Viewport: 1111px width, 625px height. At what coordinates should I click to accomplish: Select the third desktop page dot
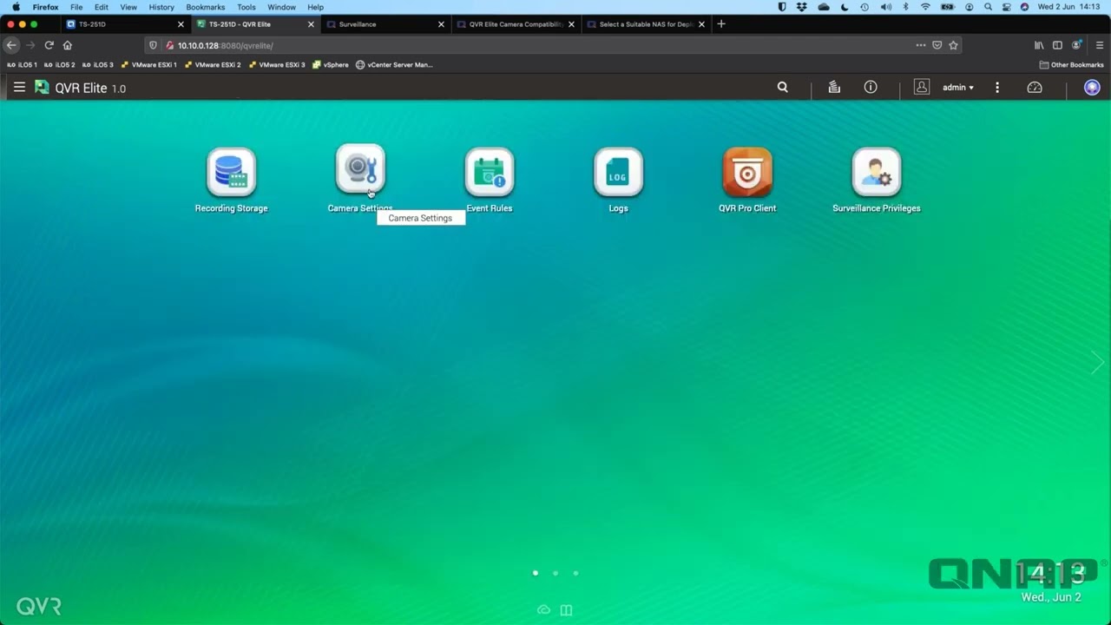point(575,573)
